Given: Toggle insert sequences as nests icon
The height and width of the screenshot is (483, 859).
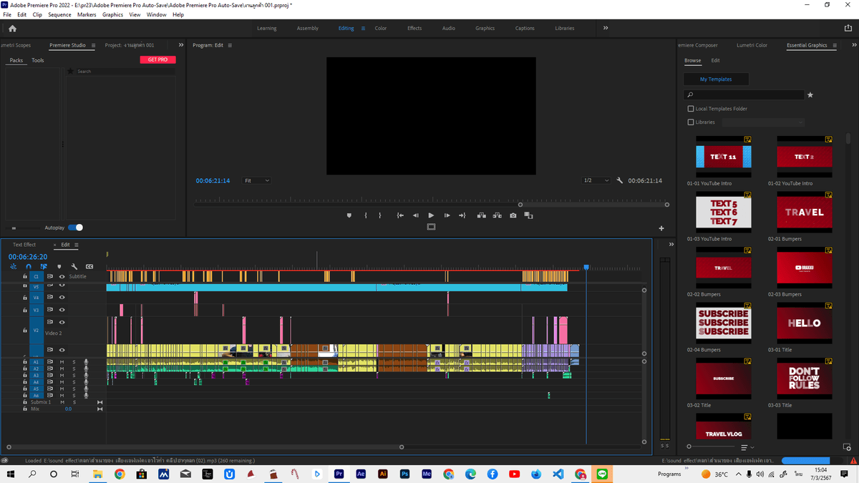Looking at the screenshot, I should (x=14, y=267).
